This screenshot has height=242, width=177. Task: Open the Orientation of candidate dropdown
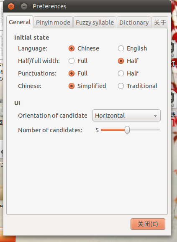tap(126, 116)
